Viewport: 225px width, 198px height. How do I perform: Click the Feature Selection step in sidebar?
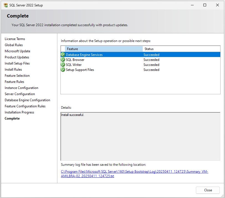(17, 76)
